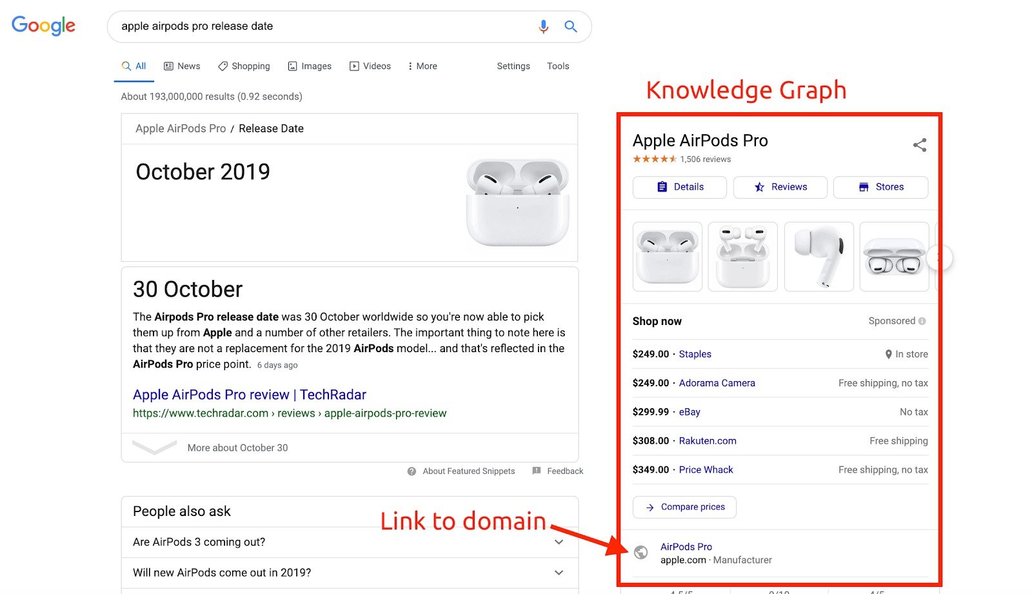The width and height of the screenshot is (1032, 594).
Task: Select Reviews in the knowledge panel
Action: (x=780, y=187)
